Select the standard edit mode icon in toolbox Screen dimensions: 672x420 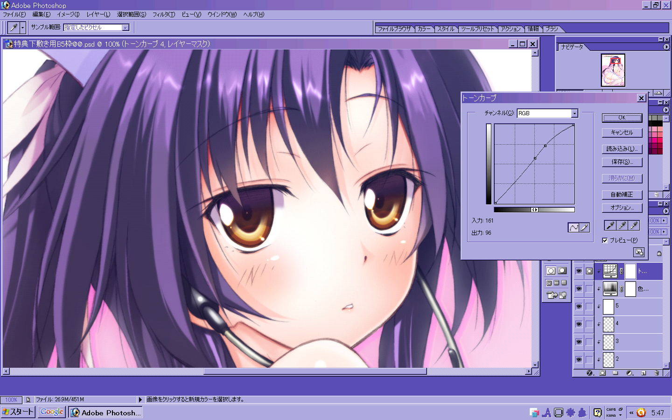click(x=551, y=271)
